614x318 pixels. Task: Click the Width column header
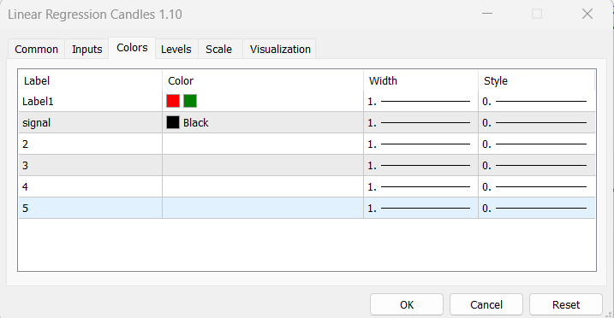420,80
